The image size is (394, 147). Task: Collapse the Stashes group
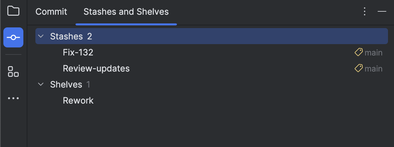coord(41,36)
